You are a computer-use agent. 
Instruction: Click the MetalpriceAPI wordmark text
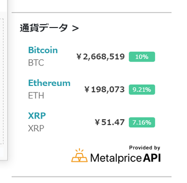tap(125, 158)
